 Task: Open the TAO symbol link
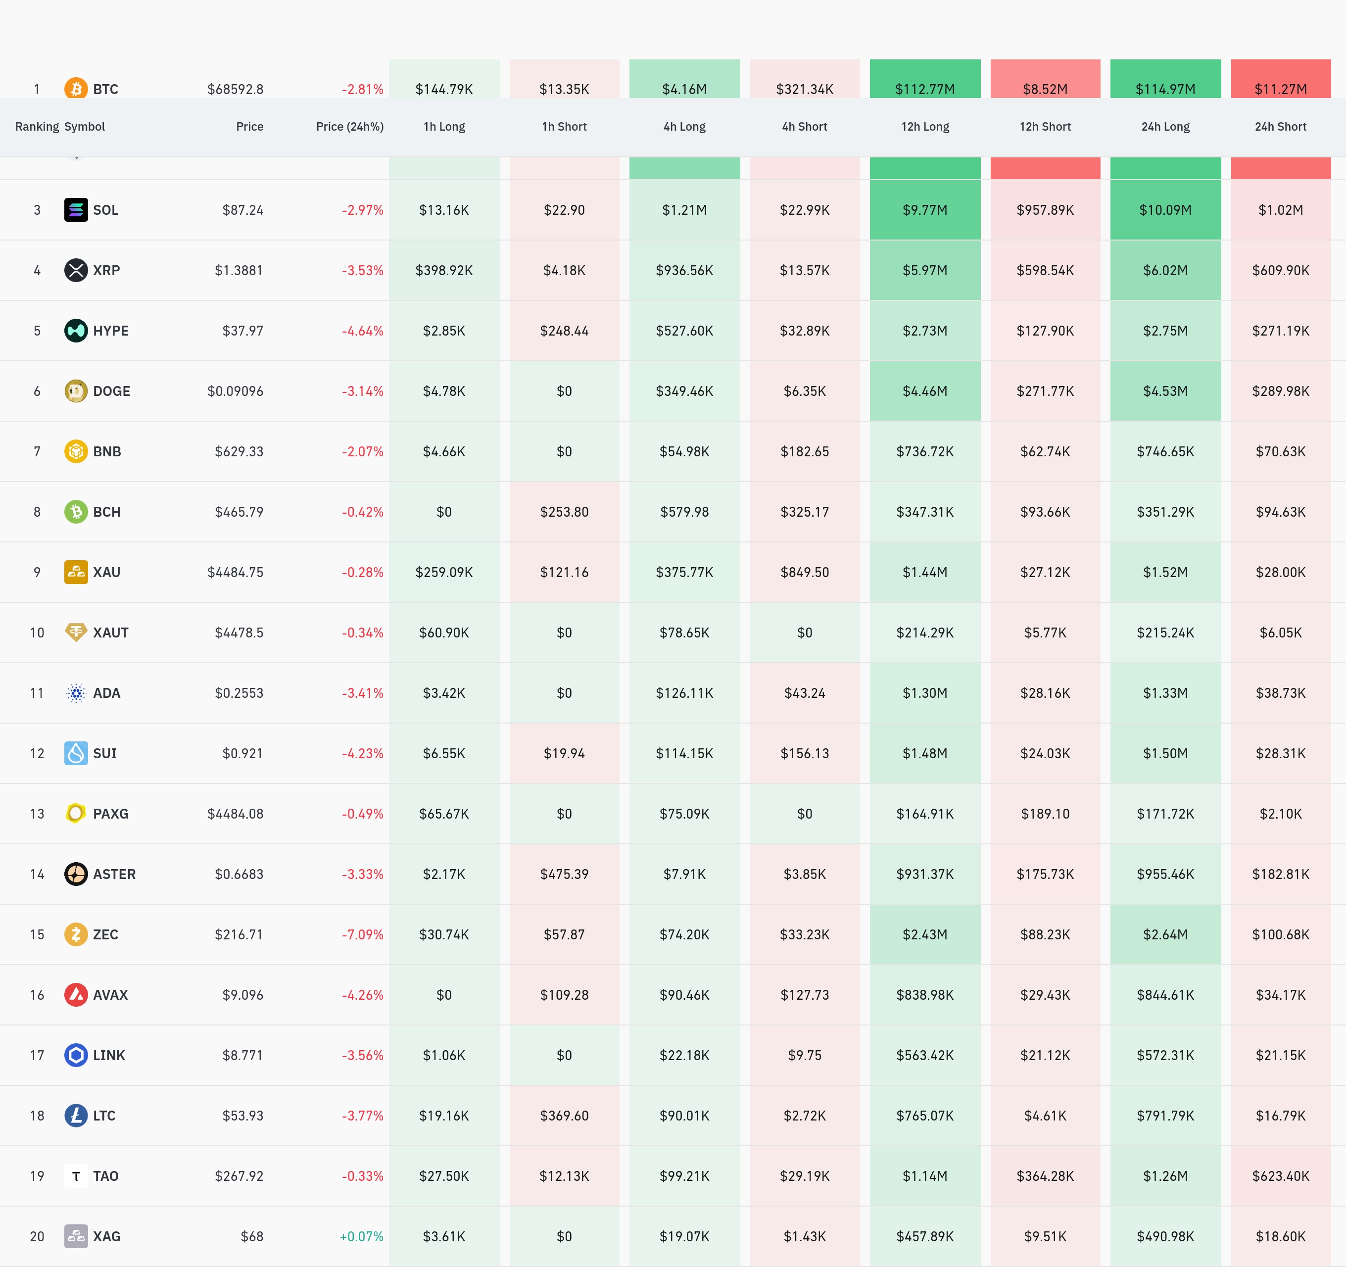[x=105, y=1176]
